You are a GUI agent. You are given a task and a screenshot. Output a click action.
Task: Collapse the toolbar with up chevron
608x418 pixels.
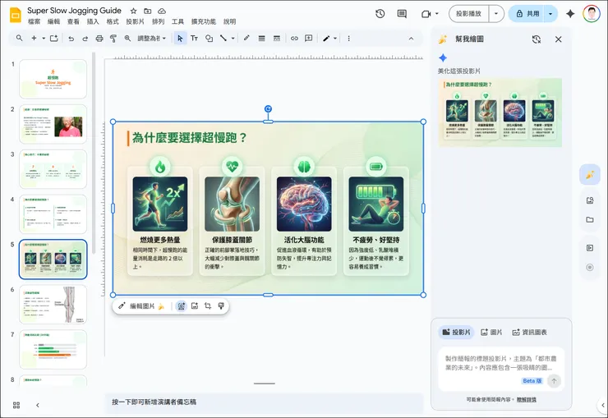tap(411, 39)
